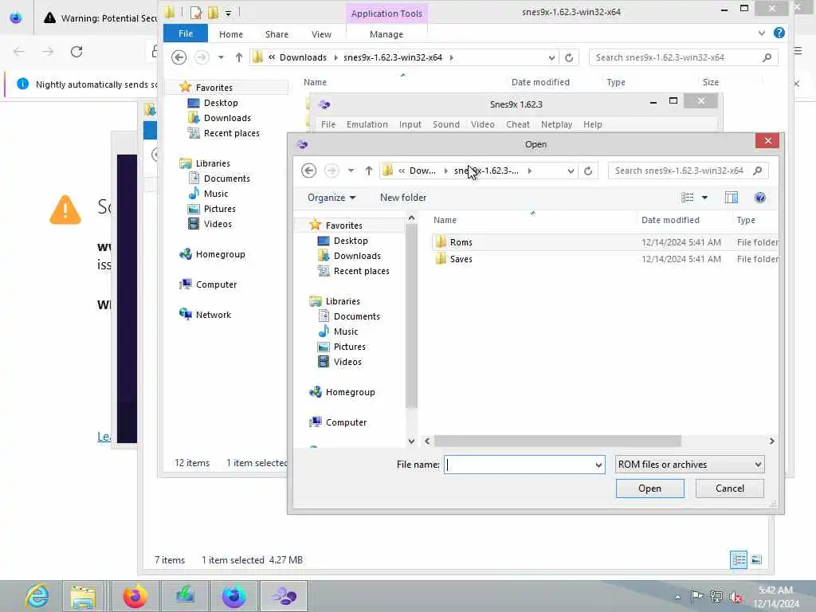Launch Internet Explorer from taskbar
Image resolution: width=816 pixels, height=612 pixels.
[x=37, y=596]
